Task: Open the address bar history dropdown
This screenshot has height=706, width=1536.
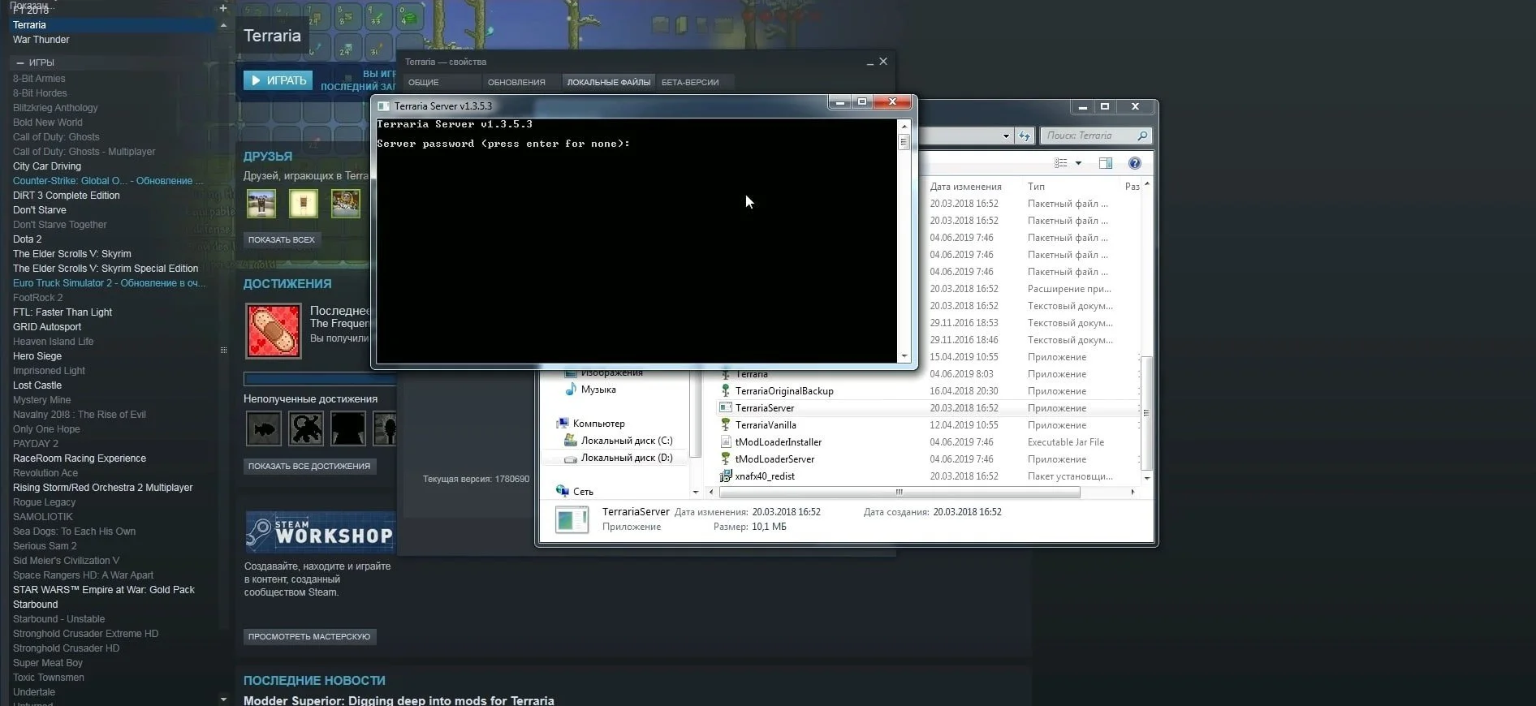Action: [1006, 136]
